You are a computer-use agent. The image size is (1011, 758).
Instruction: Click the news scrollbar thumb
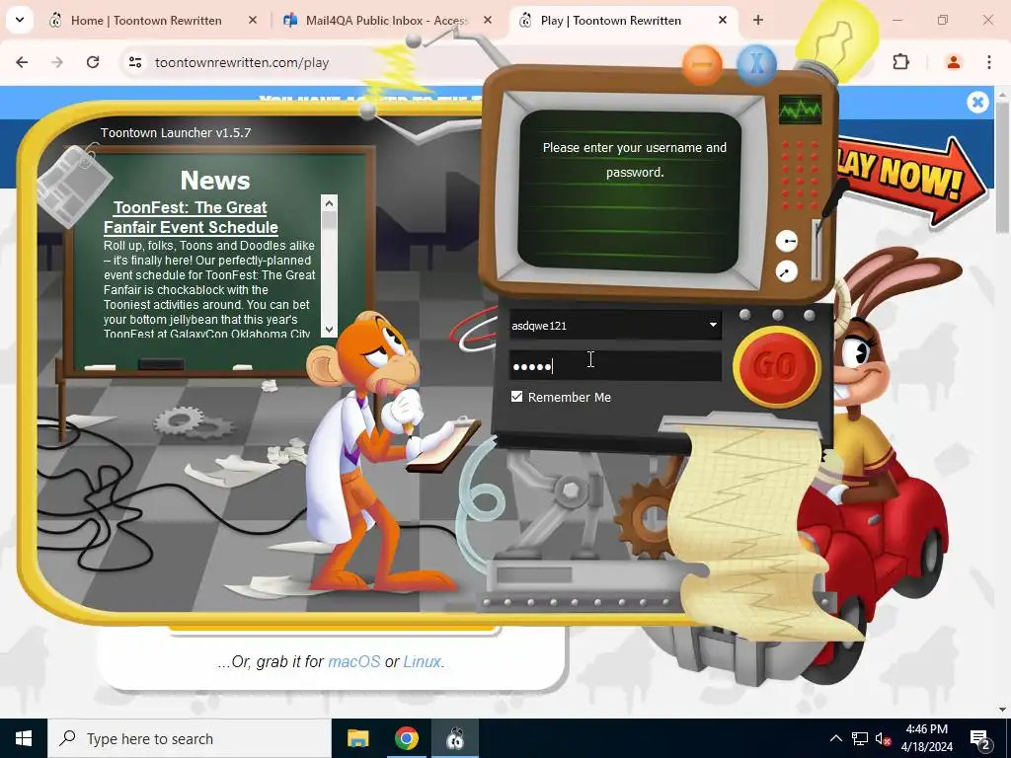[x=329, y=220]
